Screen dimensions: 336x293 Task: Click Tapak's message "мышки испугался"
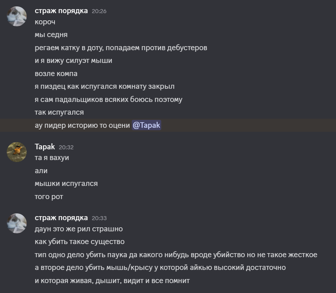tap(66, 184)
